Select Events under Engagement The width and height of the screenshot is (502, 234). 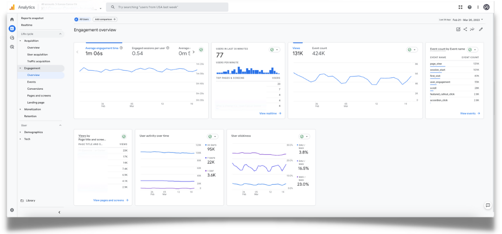[x=32, y=82]
